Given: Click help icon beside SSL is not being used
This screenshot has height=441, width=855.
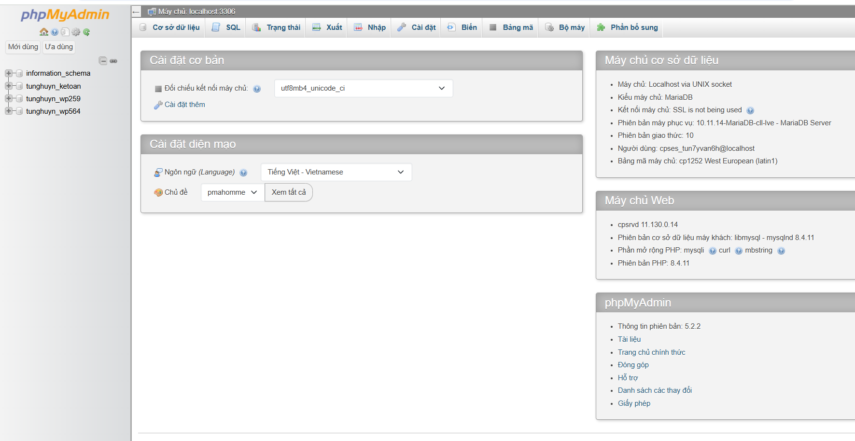Looking at the screenshot, I should 750,110.
